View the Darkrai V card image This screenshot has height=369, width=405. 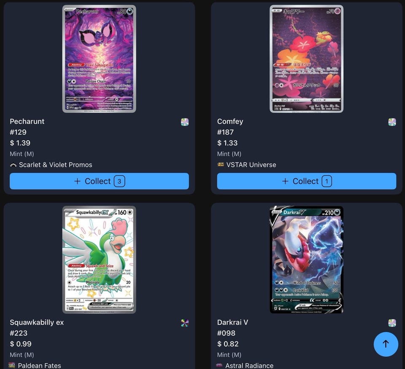pyautogui.click(x=307, y=260)
